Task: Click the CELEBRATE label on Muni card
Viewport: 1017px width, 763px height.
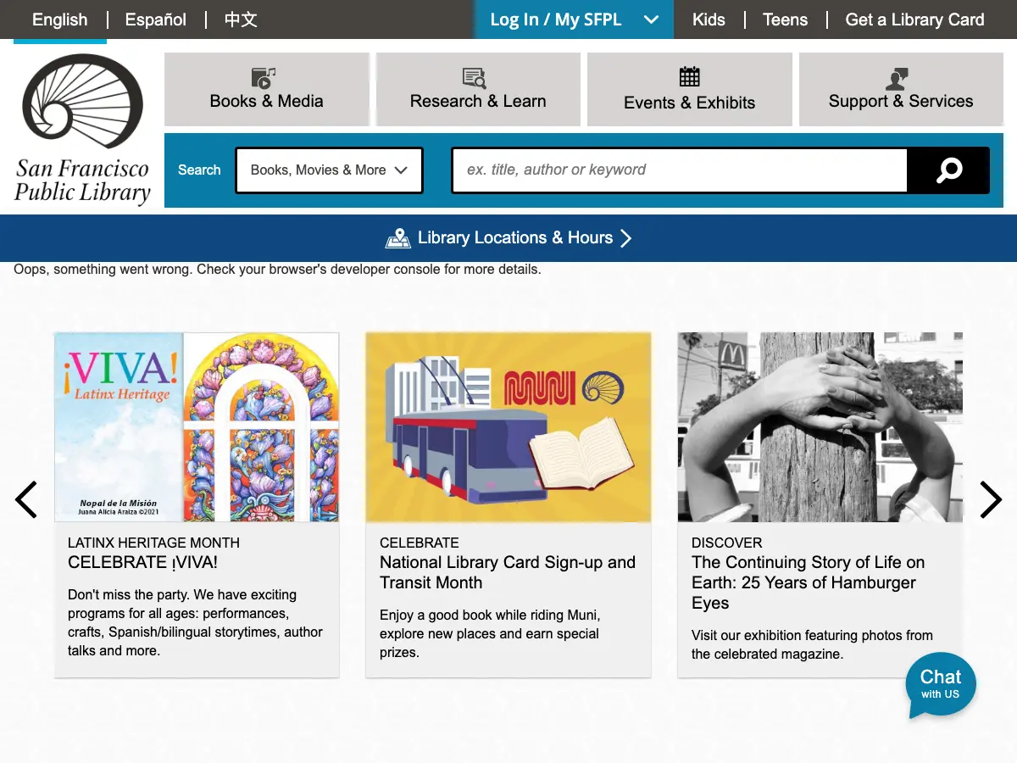Action: click(420, 543)
